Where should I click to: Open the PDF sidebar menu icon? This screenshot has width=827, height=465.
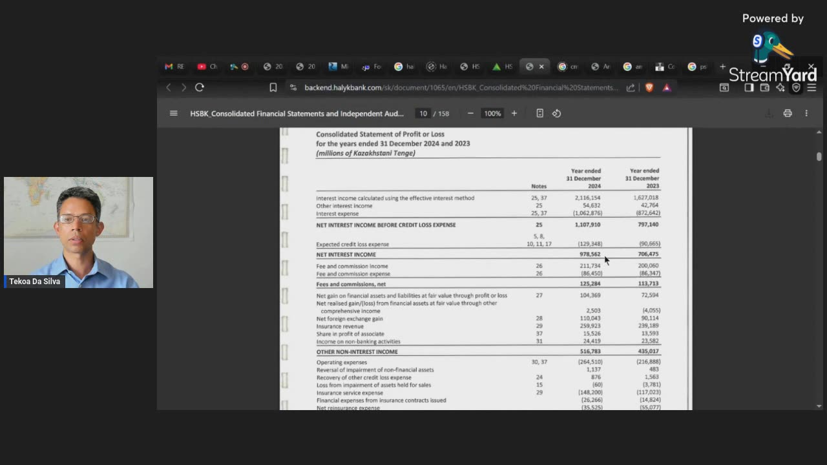[x=173, y=113]
